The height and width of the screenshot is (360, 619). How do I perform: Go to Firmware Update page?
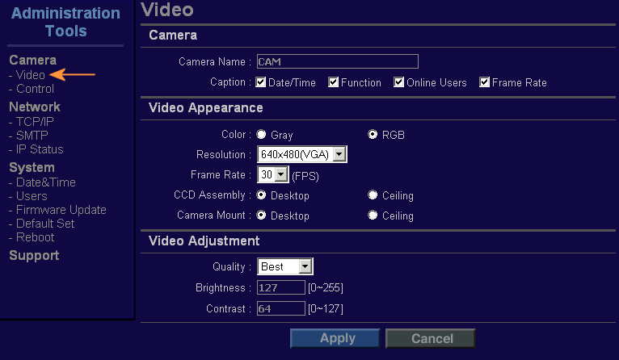pos(61,210)
